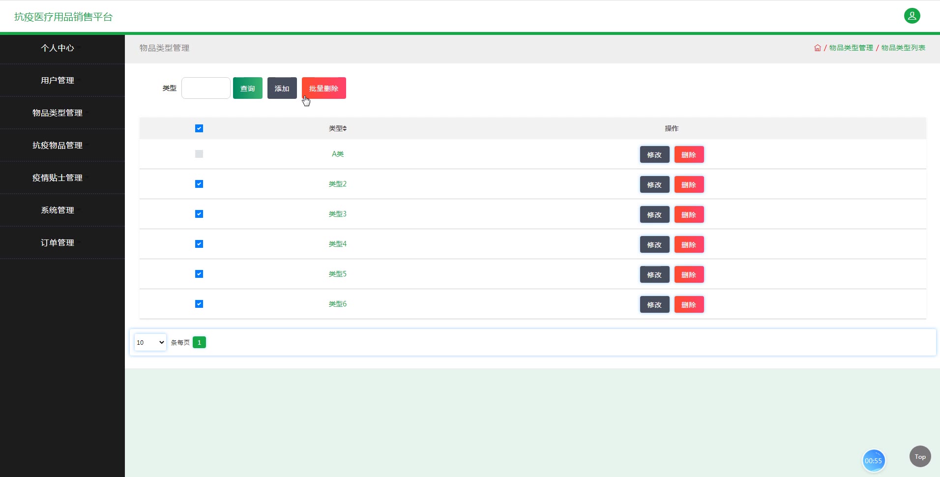Open 物品类型管理 breadcrumb link
The width and height of the screenshot is (940, 477).
[851, 48]
